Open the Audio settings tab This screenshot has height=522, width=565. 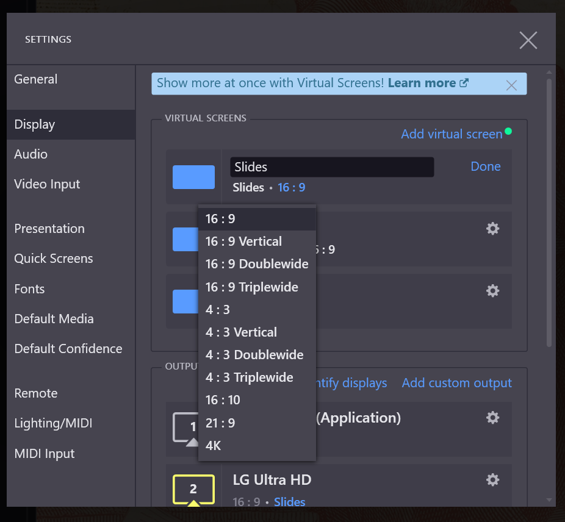[71, 154]
